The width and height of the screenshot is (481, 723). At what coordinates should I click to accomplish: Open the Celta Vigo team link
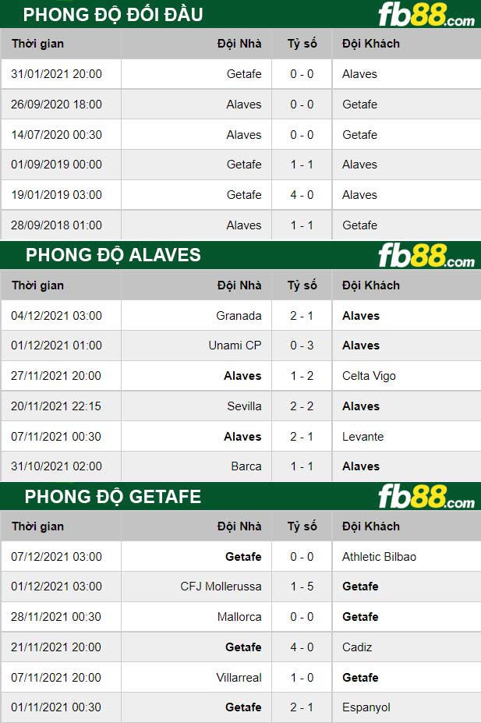(369, 376)
